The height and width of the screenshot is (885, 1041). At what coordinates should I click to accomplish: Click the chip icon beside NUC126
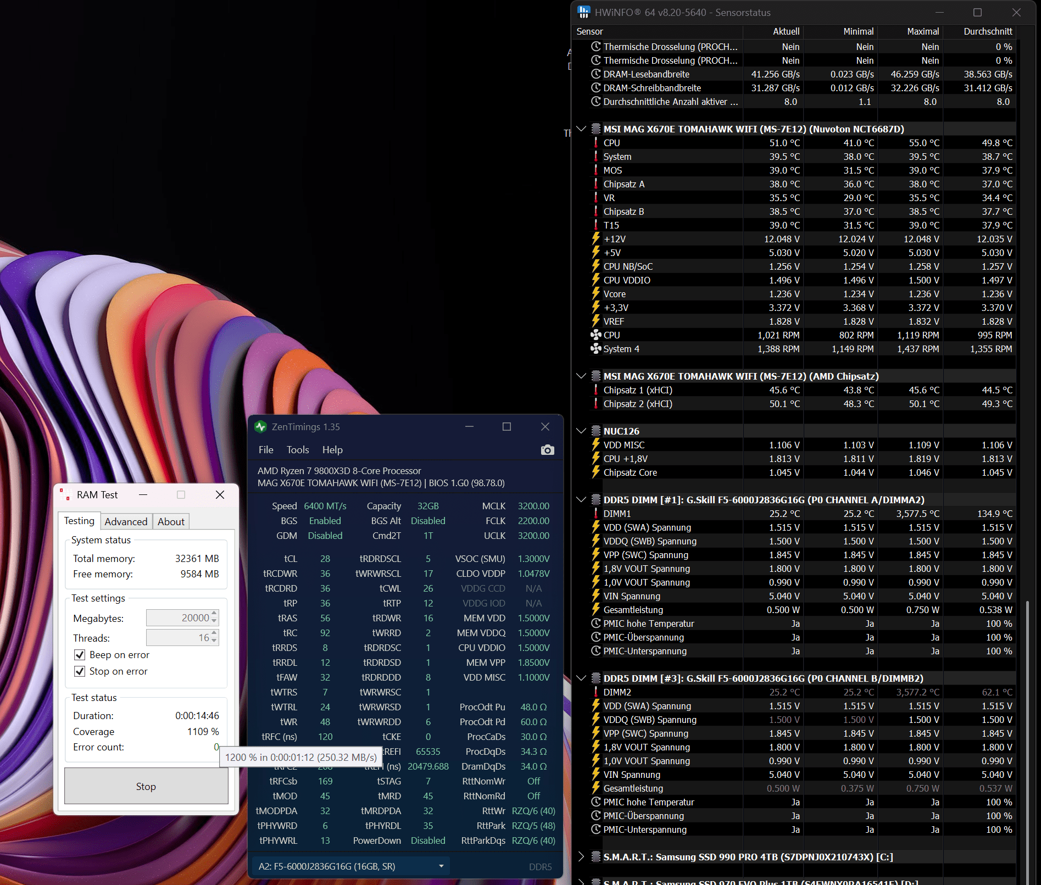(x=596, y=431)
